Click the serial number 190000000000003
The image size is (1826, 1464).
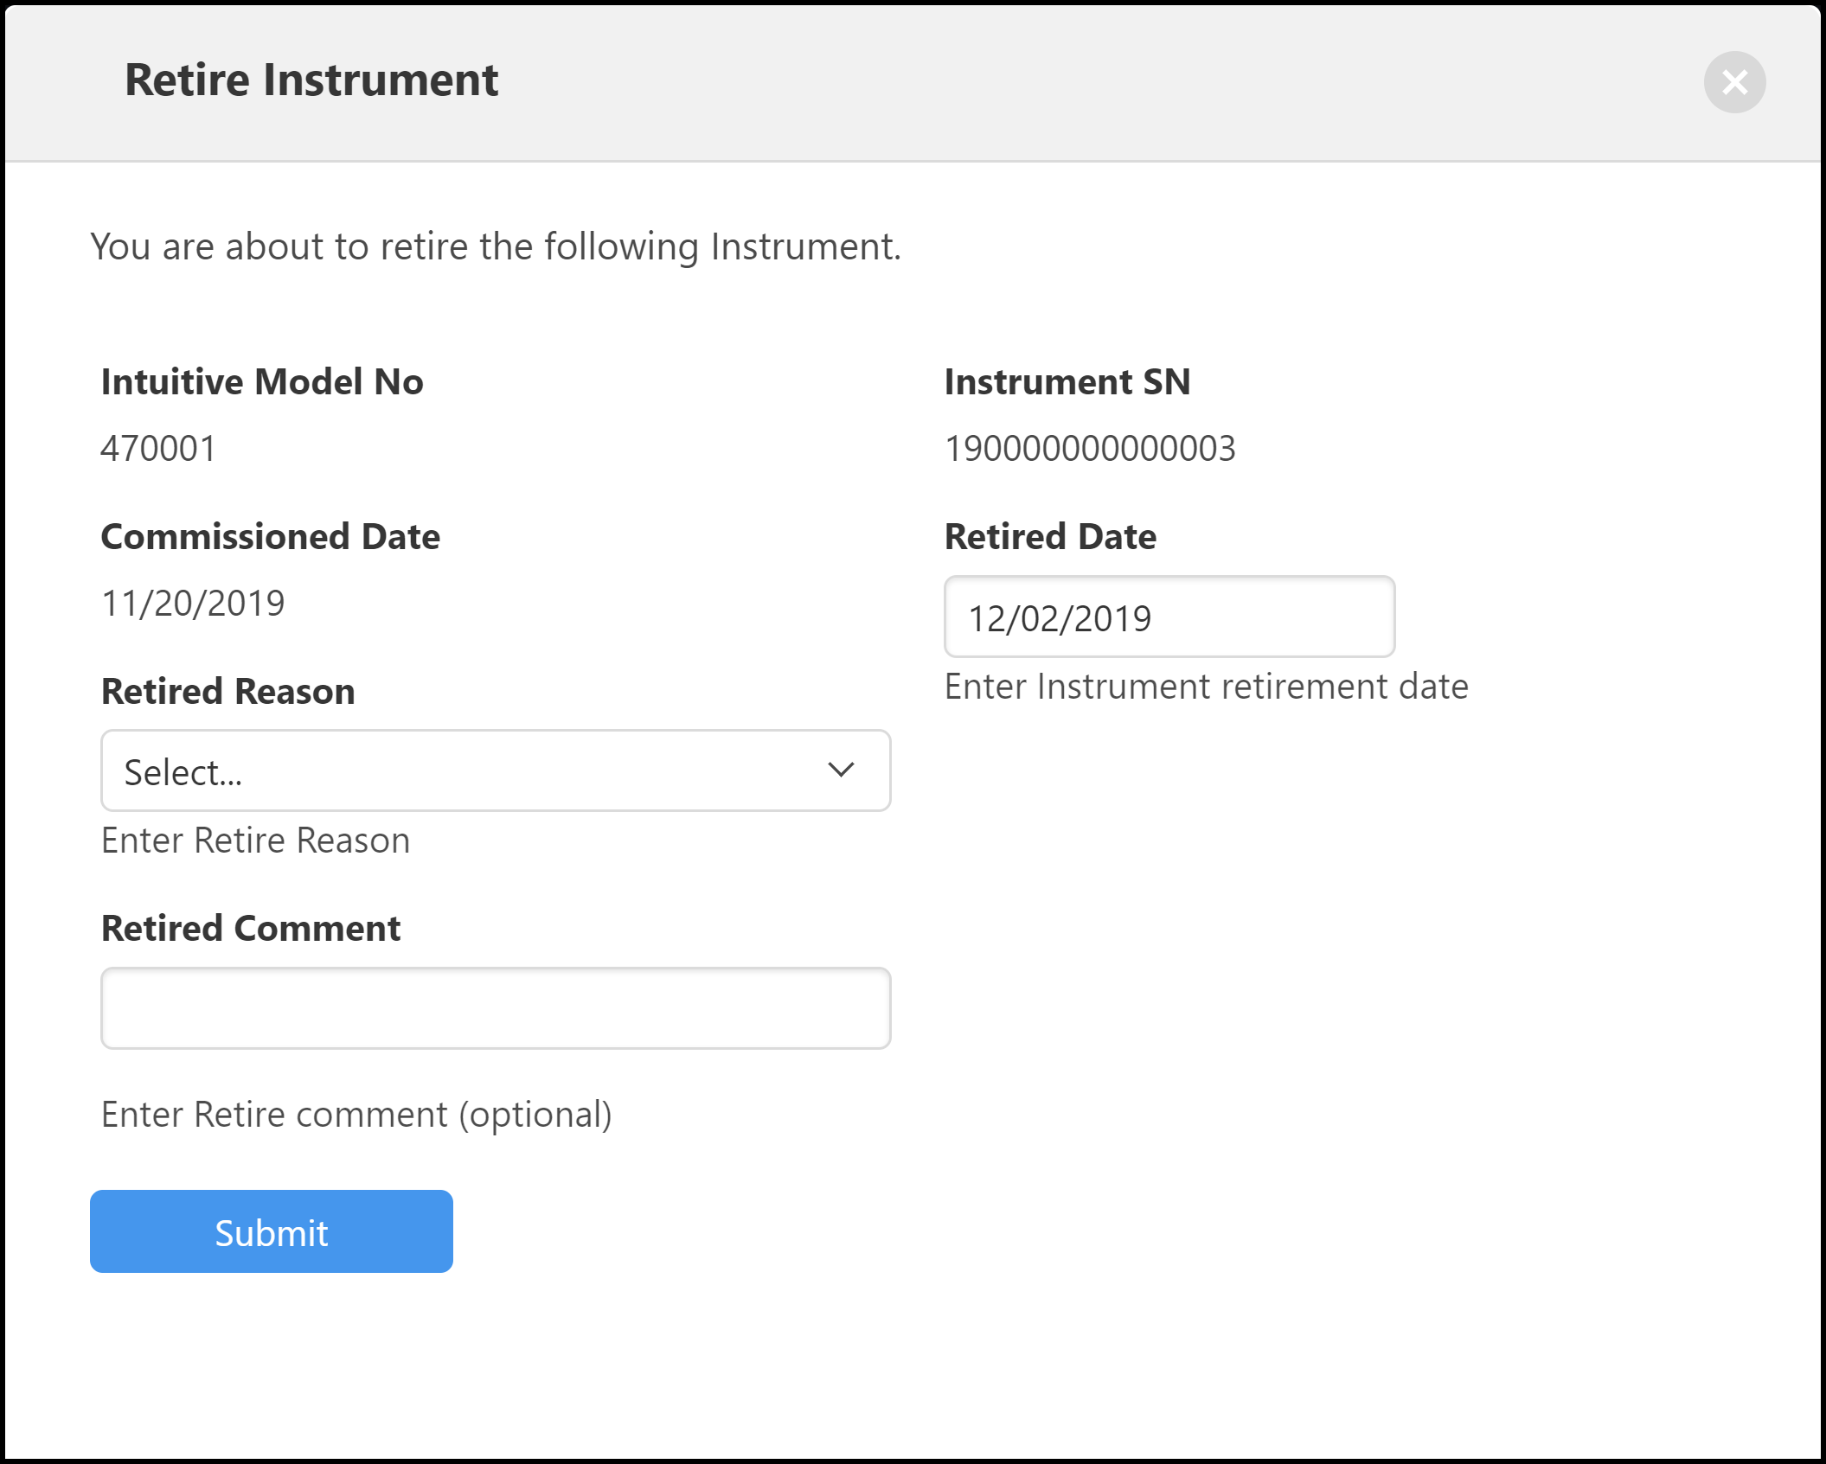[x=1089, y=449]
